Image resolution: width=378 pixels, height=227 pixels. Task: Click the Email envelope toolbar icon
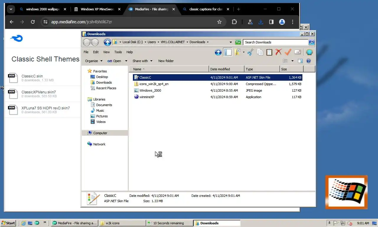coord(297,52)
